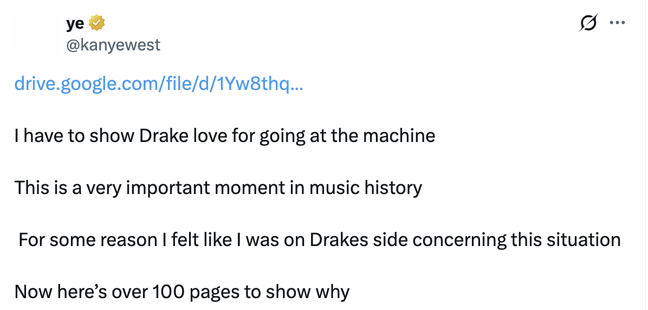This screenshot has height=310, width=648.
Task: Open the three-dot more options menu
Action: click(618, 23)
